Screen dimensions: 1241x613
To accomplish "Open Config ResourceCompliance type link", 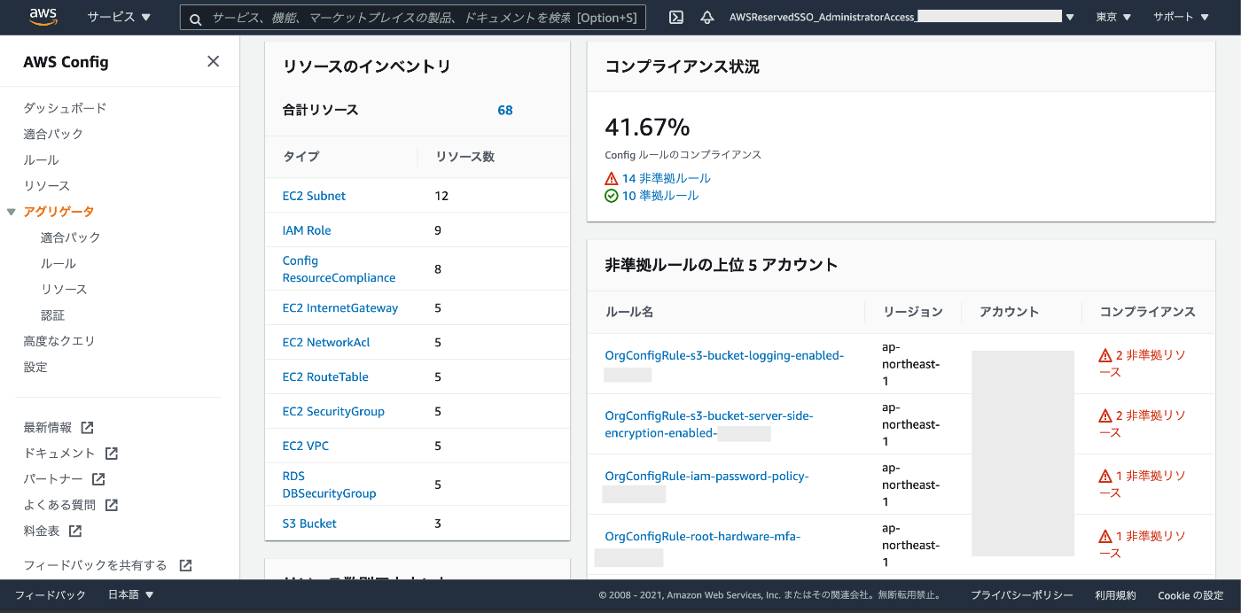I will pyautogui.click(x=339, y=269).
